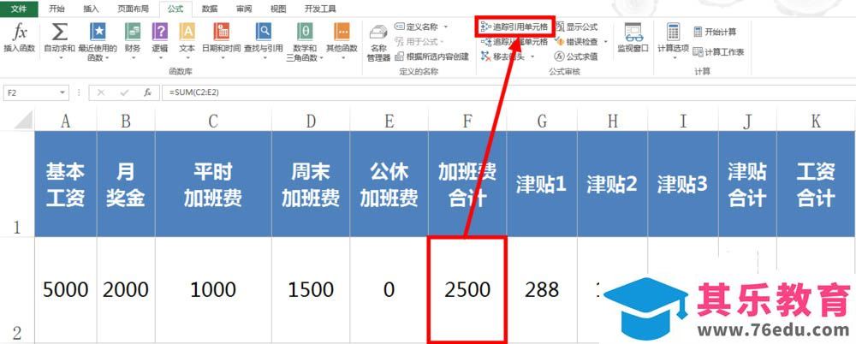Expand the Name Box dropdown arrow
856x344 pixels.
click(x=62, y=92)
